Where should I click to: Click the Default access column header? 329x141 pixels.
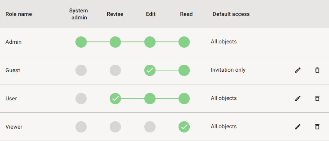tap(231, 14)
